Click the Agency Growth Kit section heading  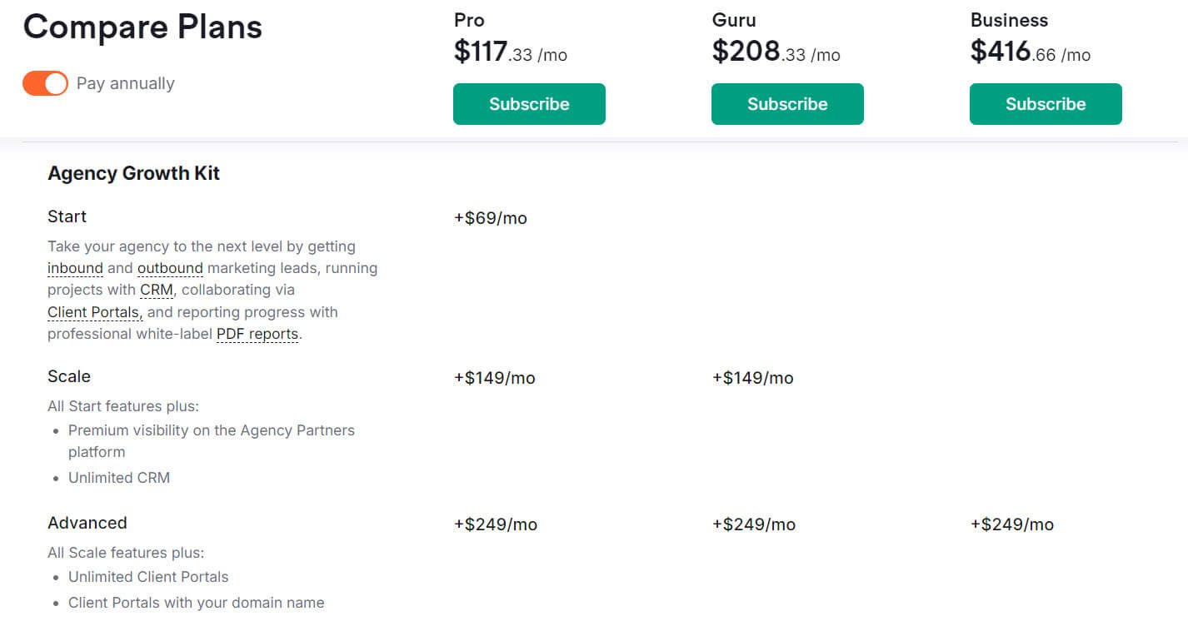click(134, 173)
